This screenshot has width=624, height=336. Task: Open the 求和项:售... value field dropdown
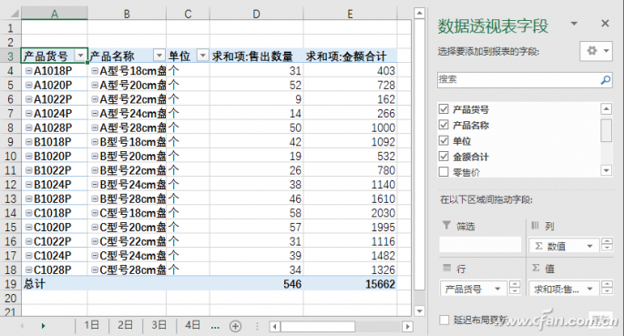coord(589,289)
